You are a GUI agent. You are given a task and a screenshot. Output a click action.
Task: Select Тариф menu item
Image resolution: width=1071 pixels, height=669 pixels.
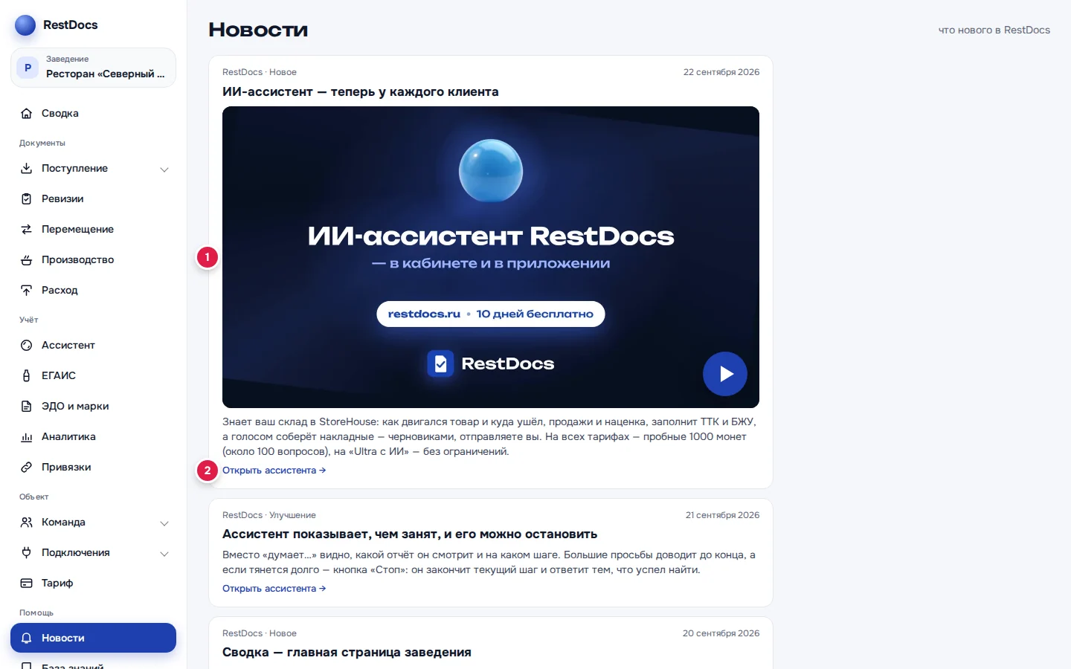(94, 584)
